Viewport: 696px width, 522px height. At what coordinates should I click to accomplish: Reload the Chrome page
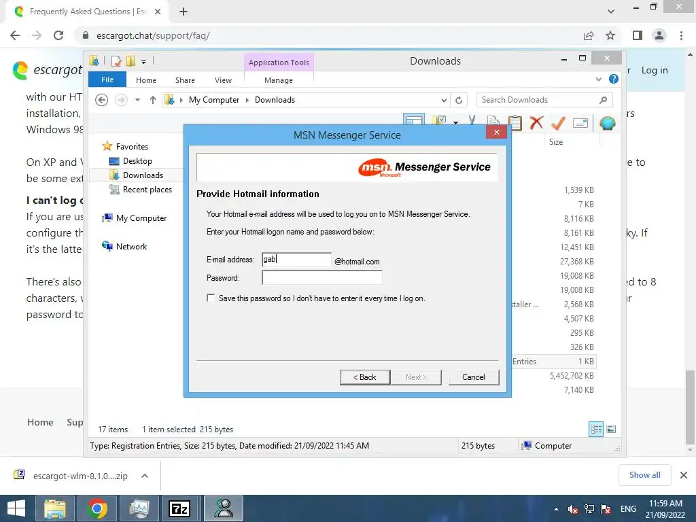(x=58, y=35)
